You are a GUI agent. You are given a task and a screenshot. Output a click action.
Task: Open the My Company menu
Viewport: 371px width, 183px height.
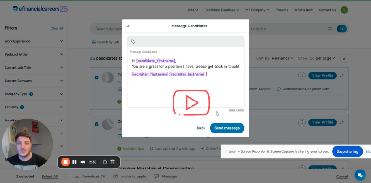click(x=257, y=10)
